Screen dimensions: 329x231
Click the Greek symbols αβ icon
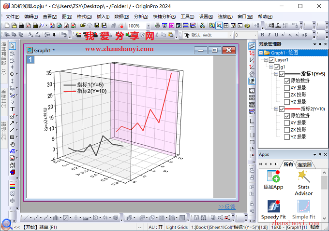(x=304, y=35)
